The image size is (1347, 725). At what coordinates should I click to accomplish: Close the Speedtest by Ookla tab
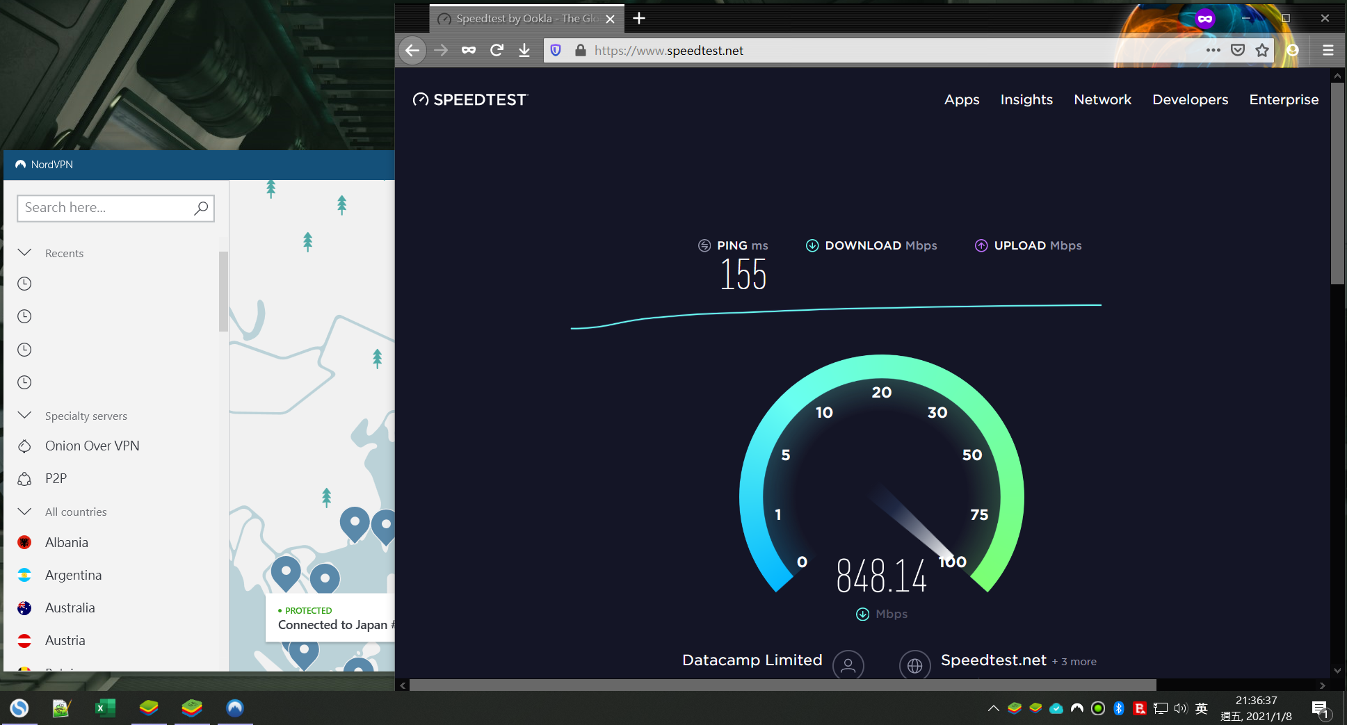[611, 19]
